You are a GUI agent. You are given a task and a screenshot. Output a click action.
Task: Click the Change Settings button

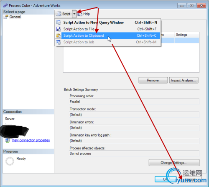174,163
